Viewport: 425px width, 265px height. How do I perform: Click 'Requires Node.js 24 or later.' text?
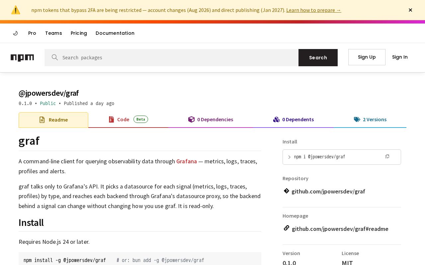pyautogui.click(x=54, y=242)
